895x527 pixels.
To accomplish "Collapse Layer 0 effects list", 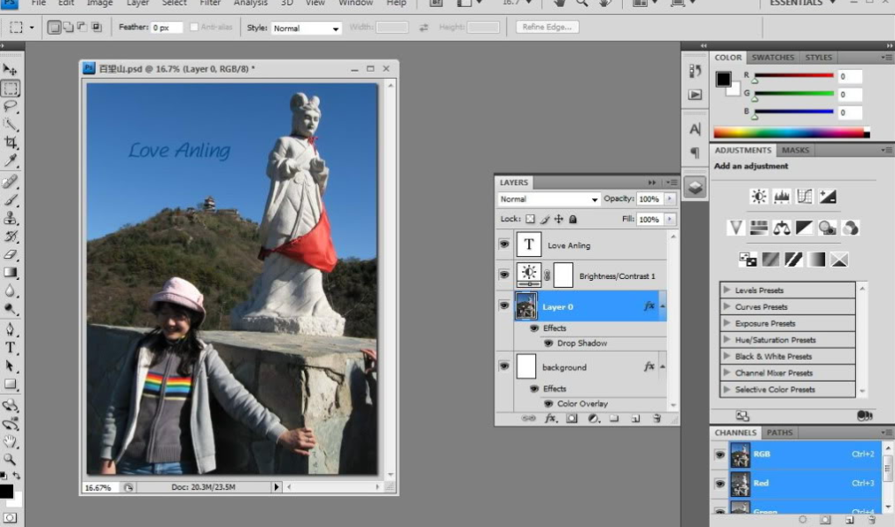I will click(663, 306).
